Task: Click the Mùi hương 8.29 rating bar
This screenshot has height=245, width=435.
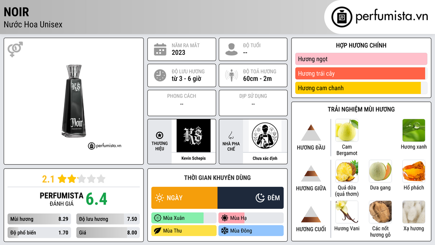Action: pyautogui.click(x=39, y=219)
